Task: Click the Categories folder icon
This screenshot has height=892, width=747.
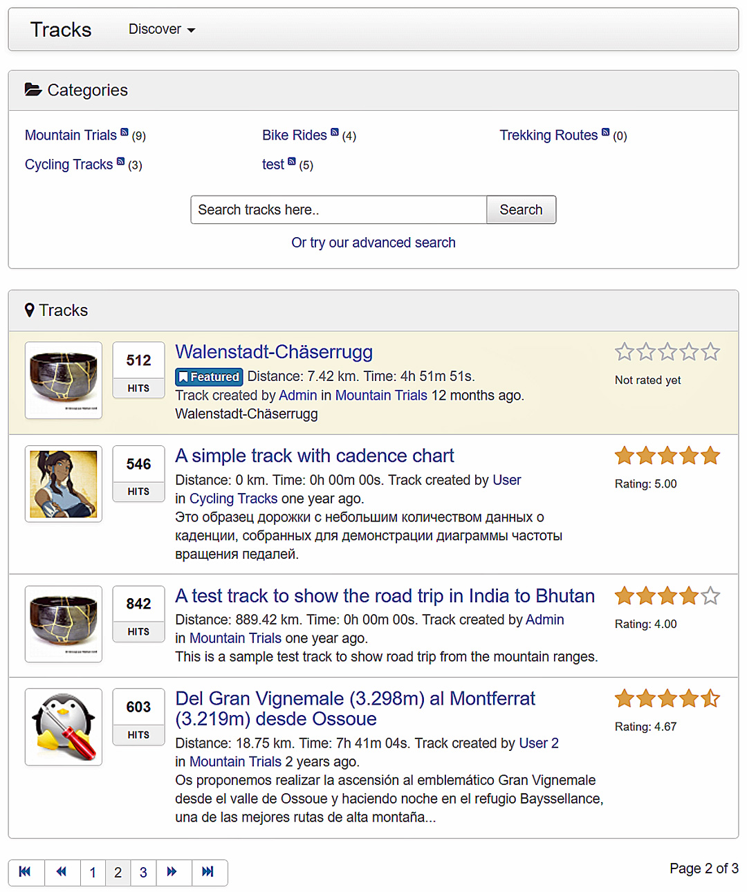Action: (33, 89)
